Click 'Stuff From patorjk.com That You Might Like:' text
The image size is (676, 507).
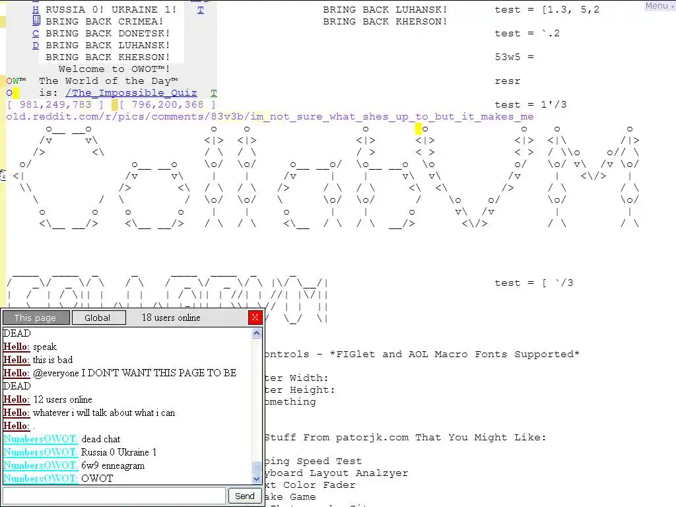point(406,438)
